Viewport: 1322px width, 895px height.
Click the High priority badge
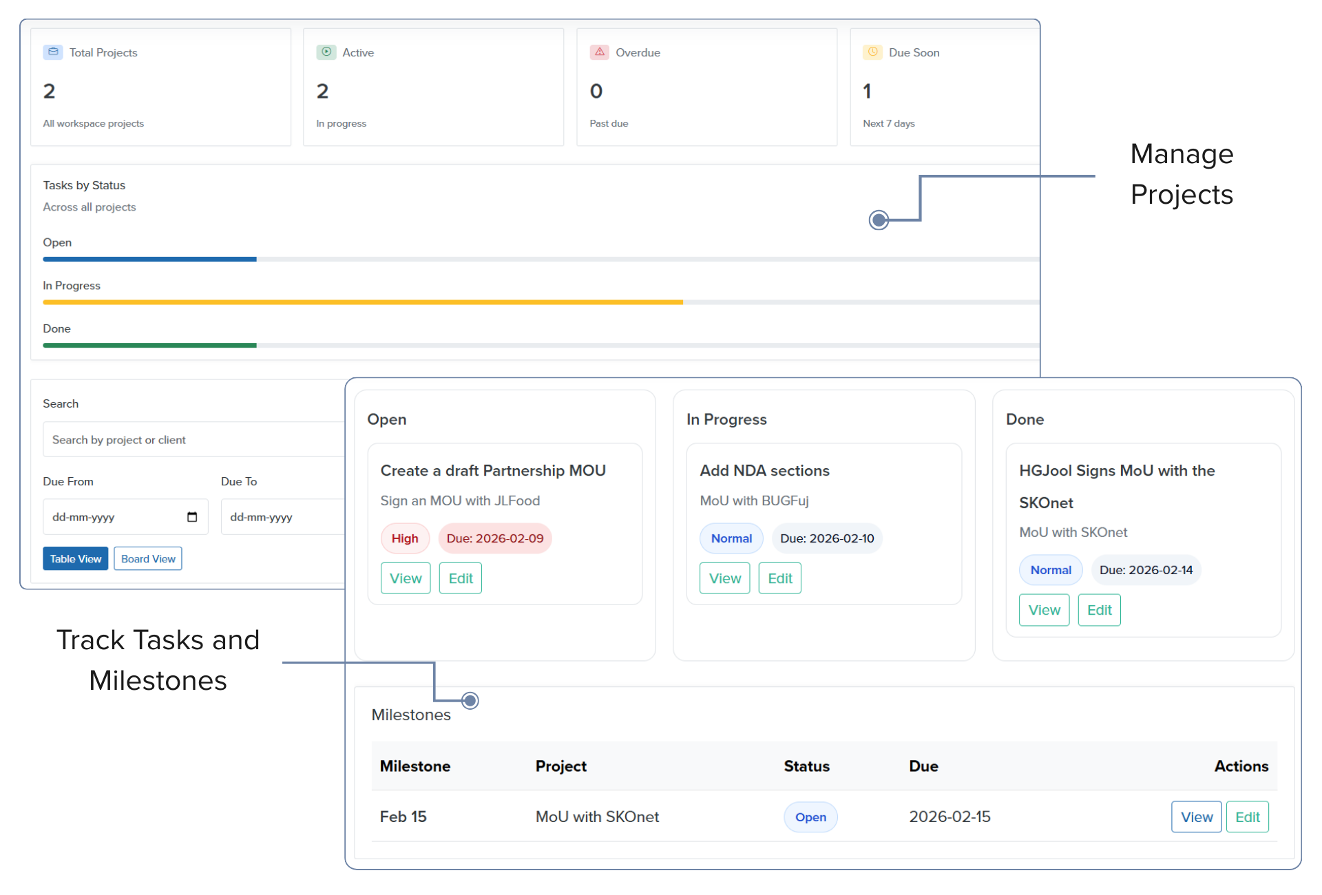point(404,538)
